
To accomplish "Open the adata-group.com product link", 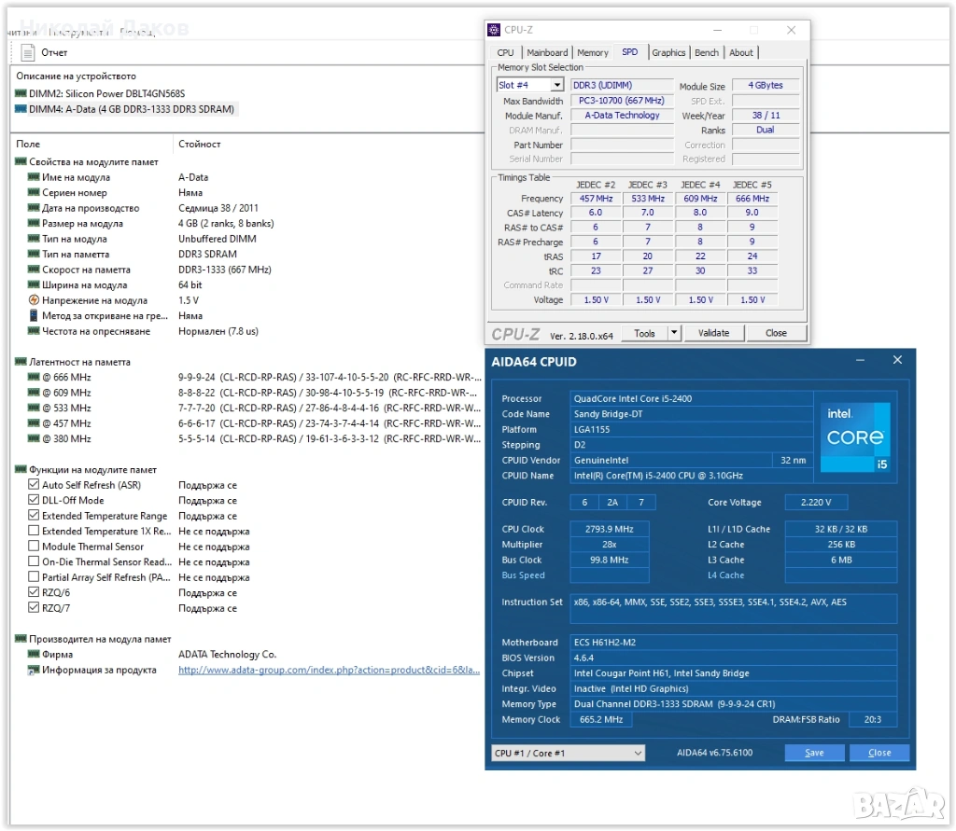I will (x=329, y=670).
